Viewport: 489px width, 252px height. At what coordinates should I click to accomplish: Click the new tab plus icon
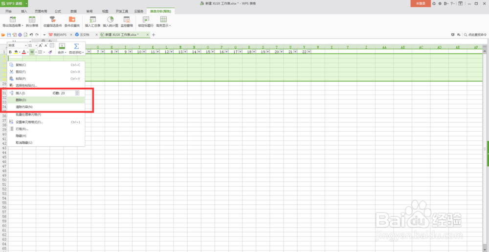point(154,35)
